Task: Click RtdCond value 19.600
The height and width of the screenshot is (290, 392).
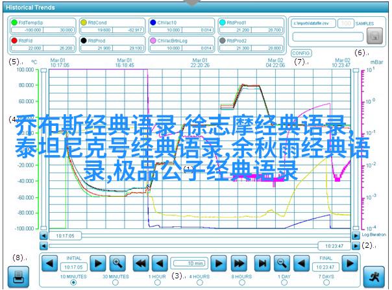Action: click(x=97, y=30)
